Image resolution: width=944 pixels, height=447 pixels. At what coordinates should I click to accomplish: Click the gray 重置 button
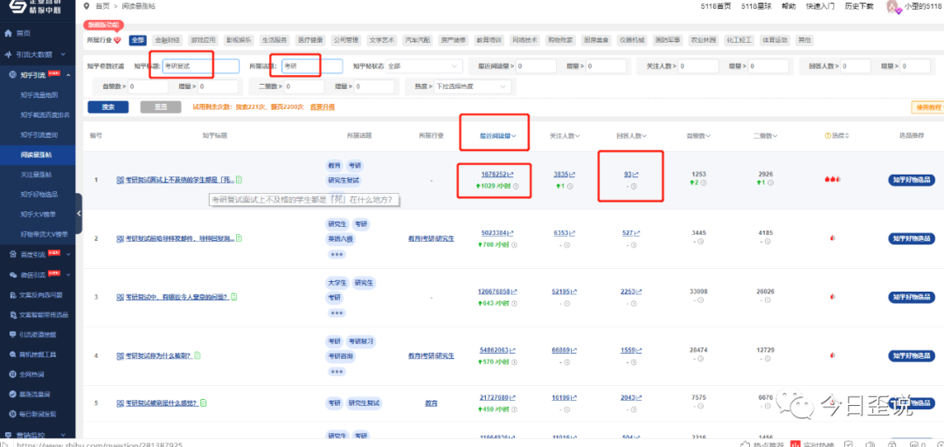(160, 107)
